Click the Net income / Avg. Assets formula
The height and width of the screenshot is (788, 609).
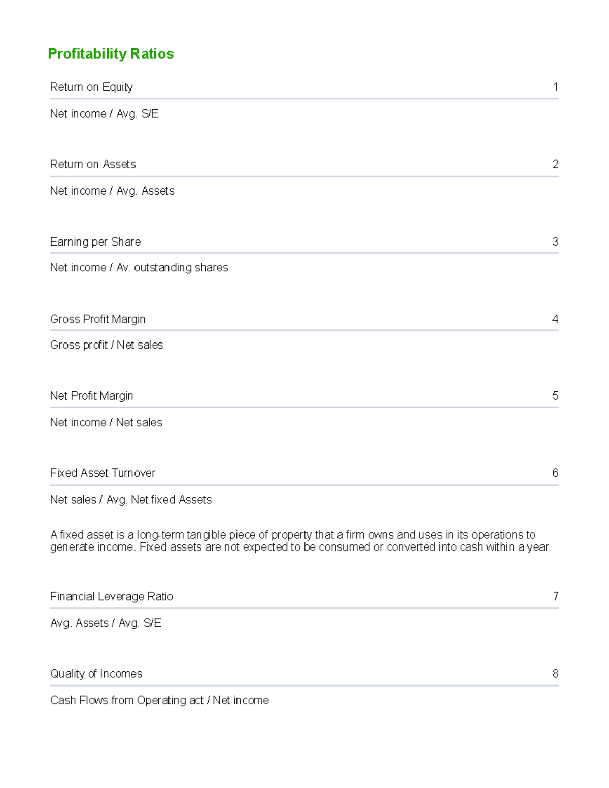pos(112,191)
